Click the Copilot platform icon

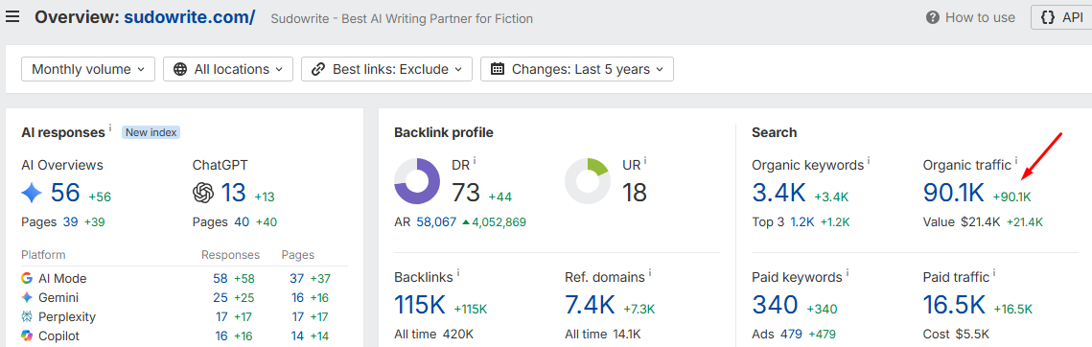click(x=27, y=335)
